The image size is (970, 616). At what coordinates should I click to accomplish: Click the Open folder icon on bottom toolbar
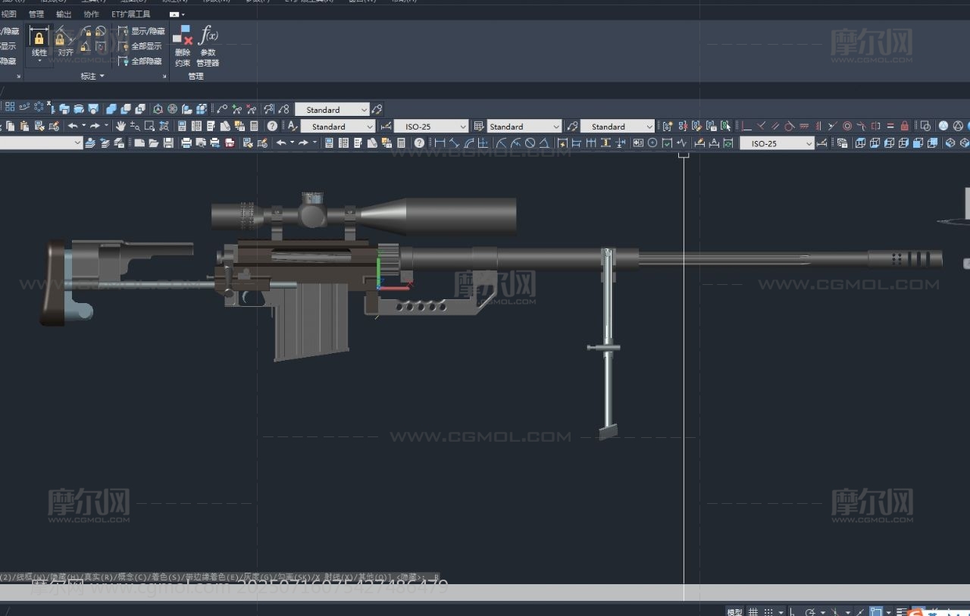tap(154, 142)
